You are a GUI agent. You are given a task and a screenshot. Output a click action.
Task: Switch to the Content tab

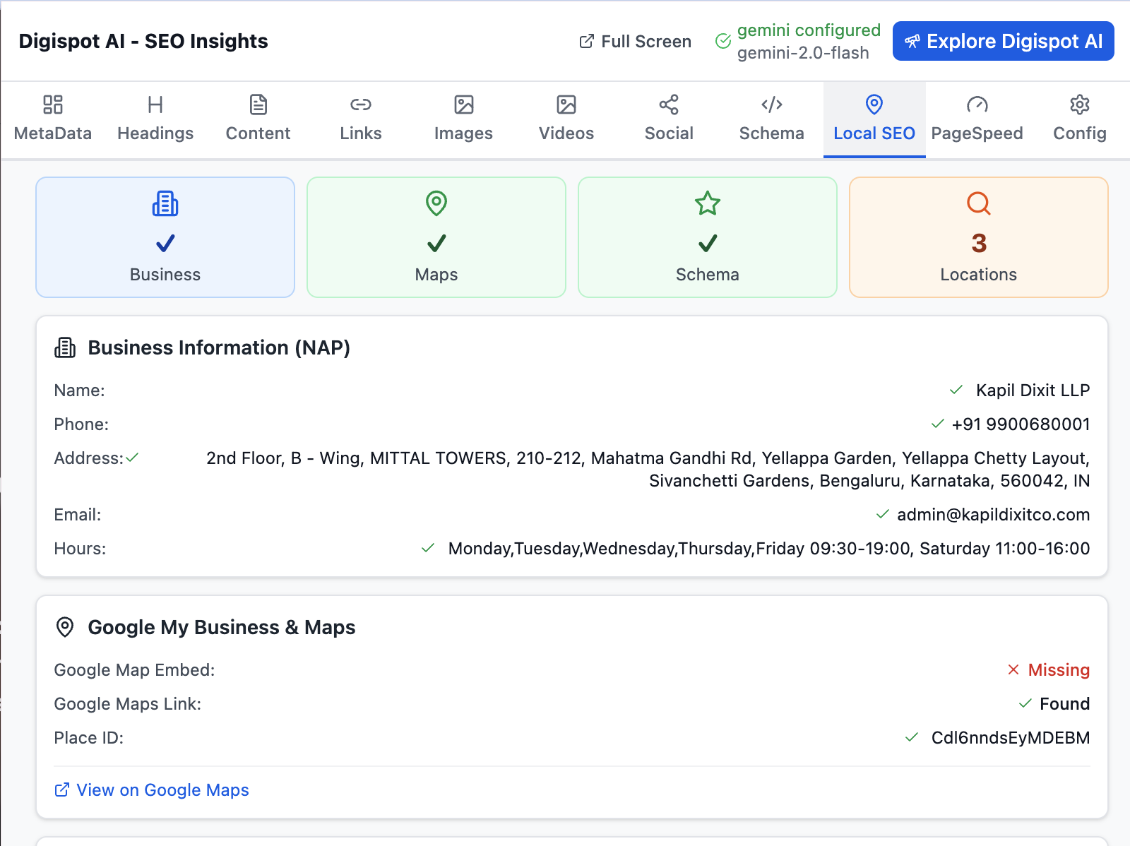tap(258, 119)
